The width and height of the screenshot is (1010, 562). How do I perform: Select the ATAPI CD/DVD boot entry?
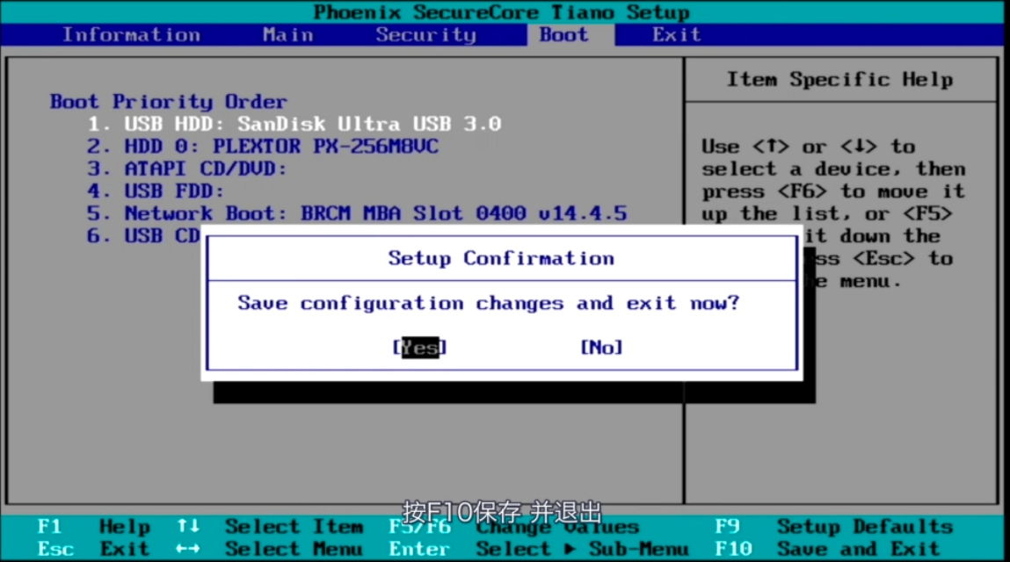187,169
